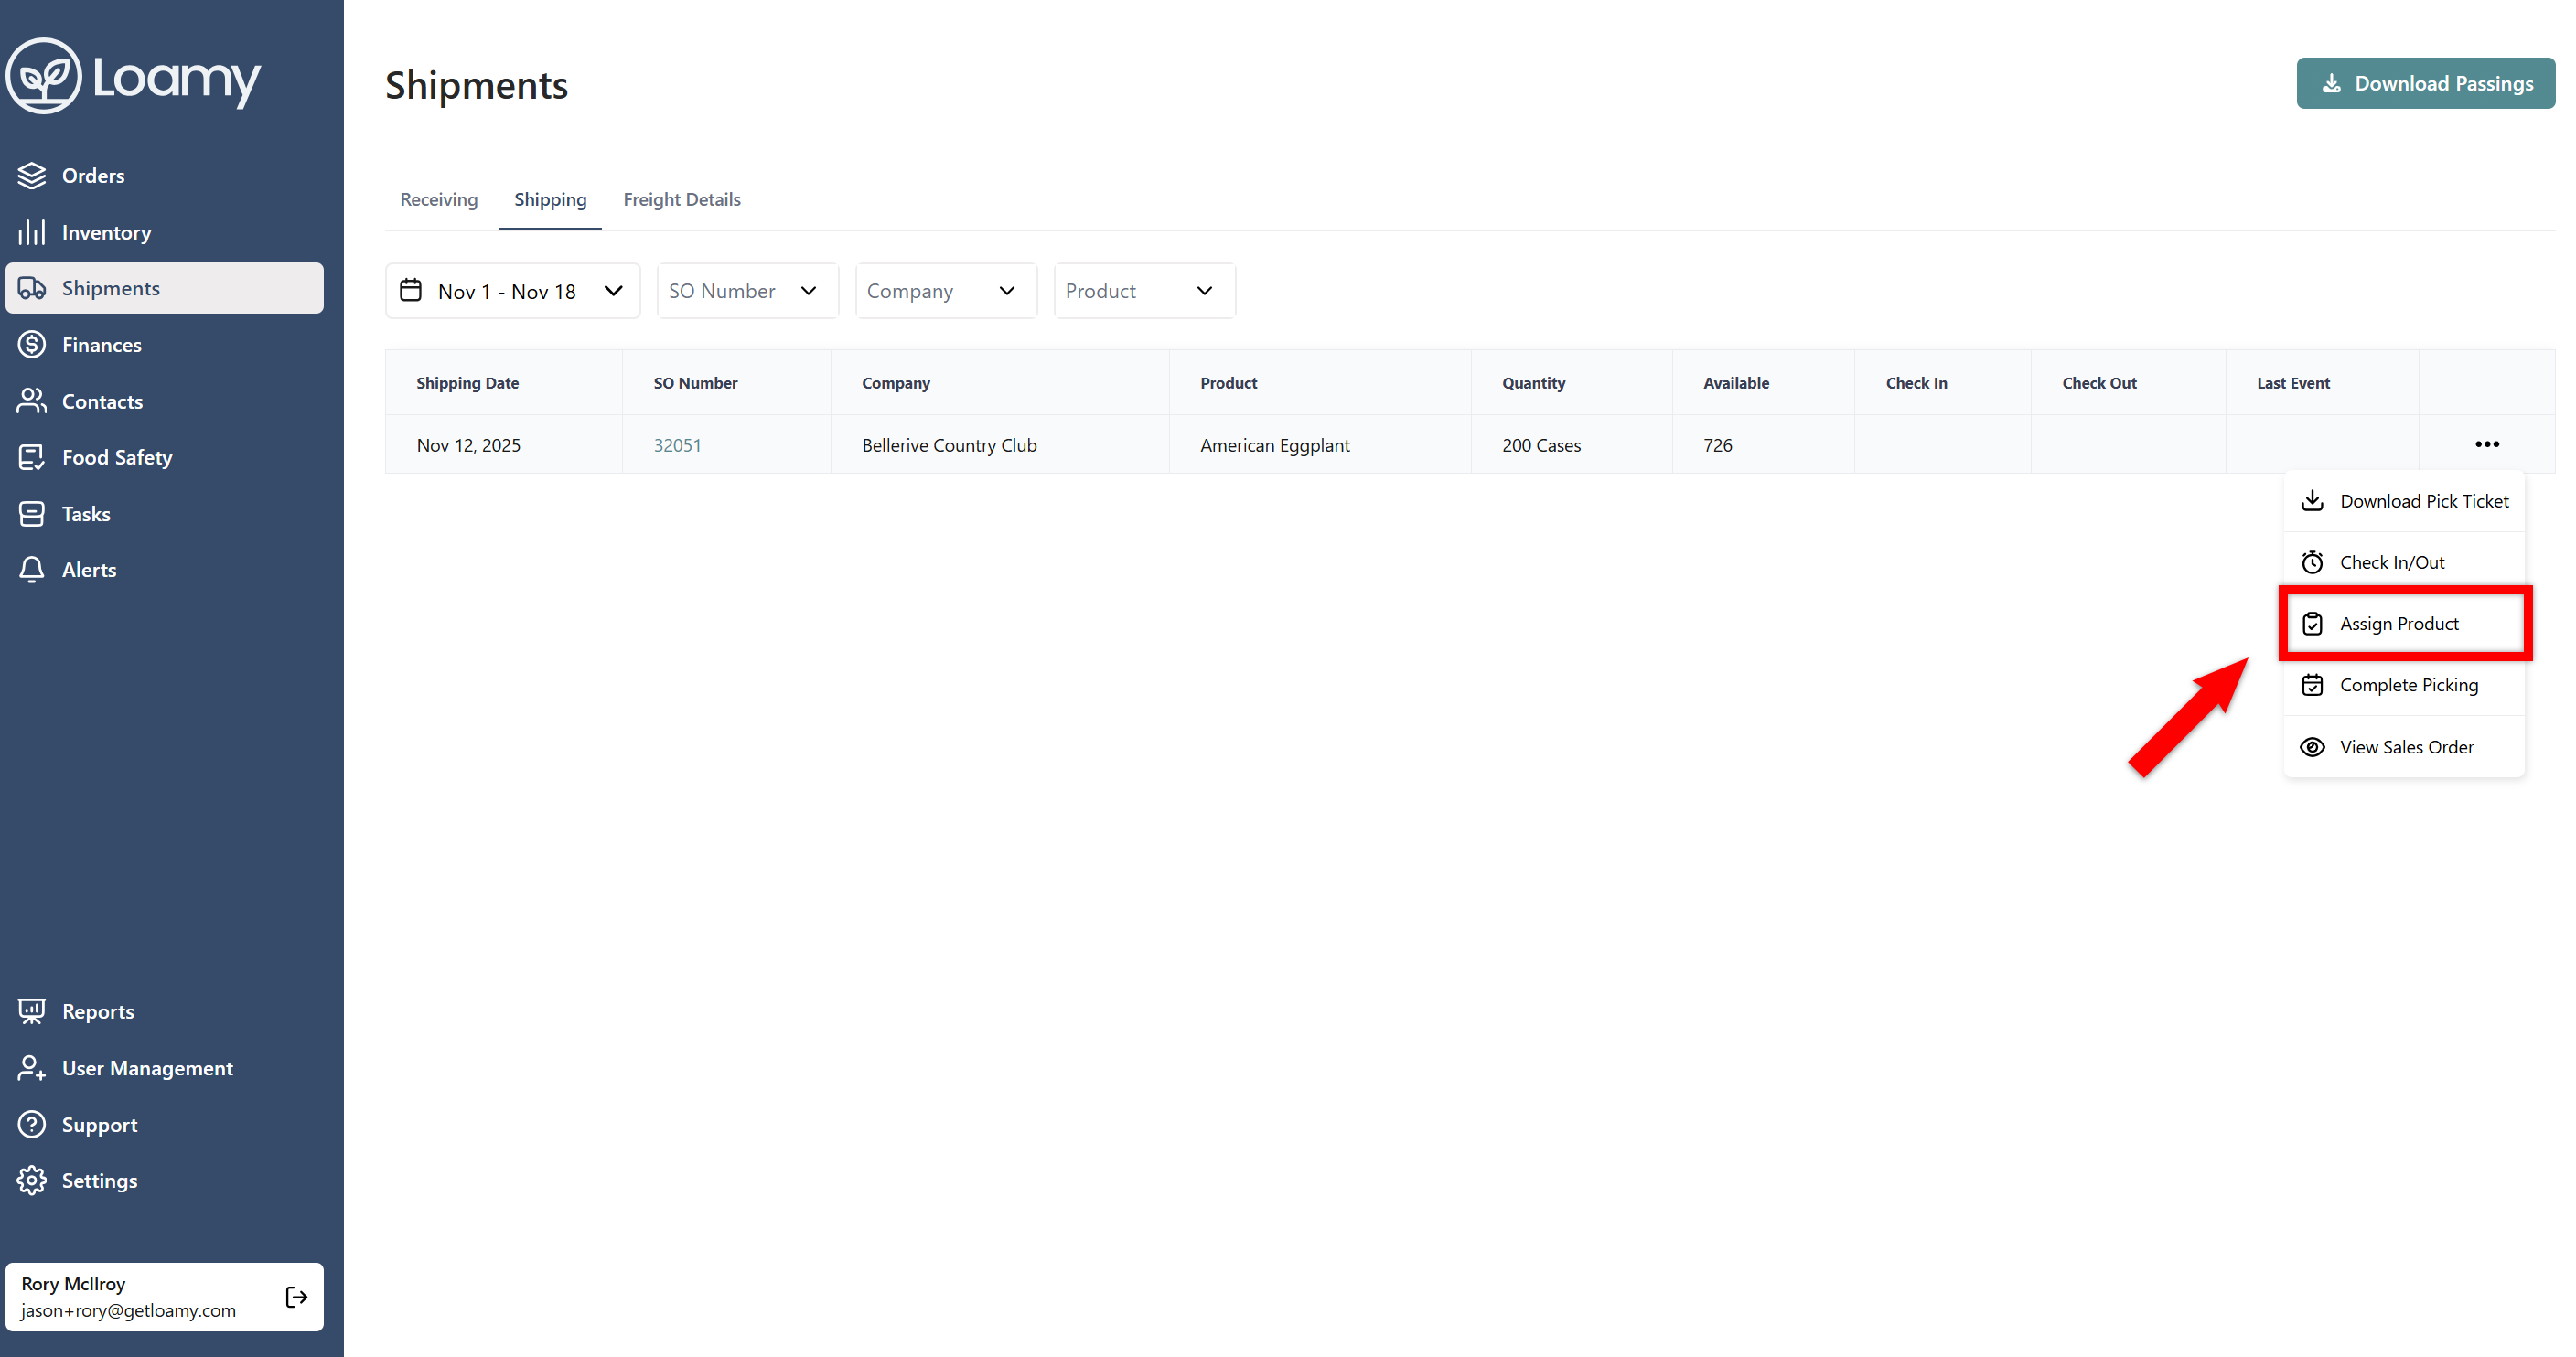Open the Product filter dropdown

[1143, 291]
